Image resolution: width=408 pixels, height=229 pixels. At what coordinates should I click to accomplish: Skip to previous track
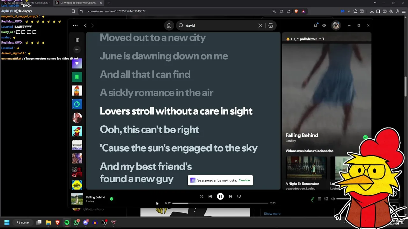[210, 196]
